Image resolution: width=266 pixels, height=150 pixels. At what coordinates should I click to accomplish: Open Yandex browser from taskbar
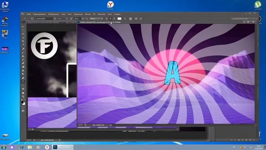(x=47, y=147)
